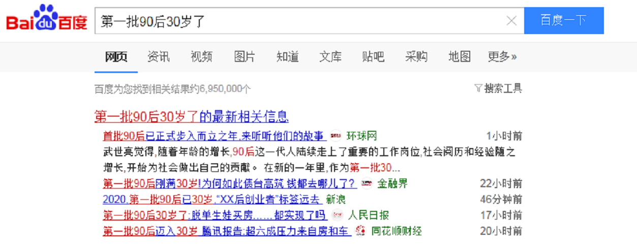Click the 金融界 source name
The image size is (637, 250).
click(x=392, y=184)
